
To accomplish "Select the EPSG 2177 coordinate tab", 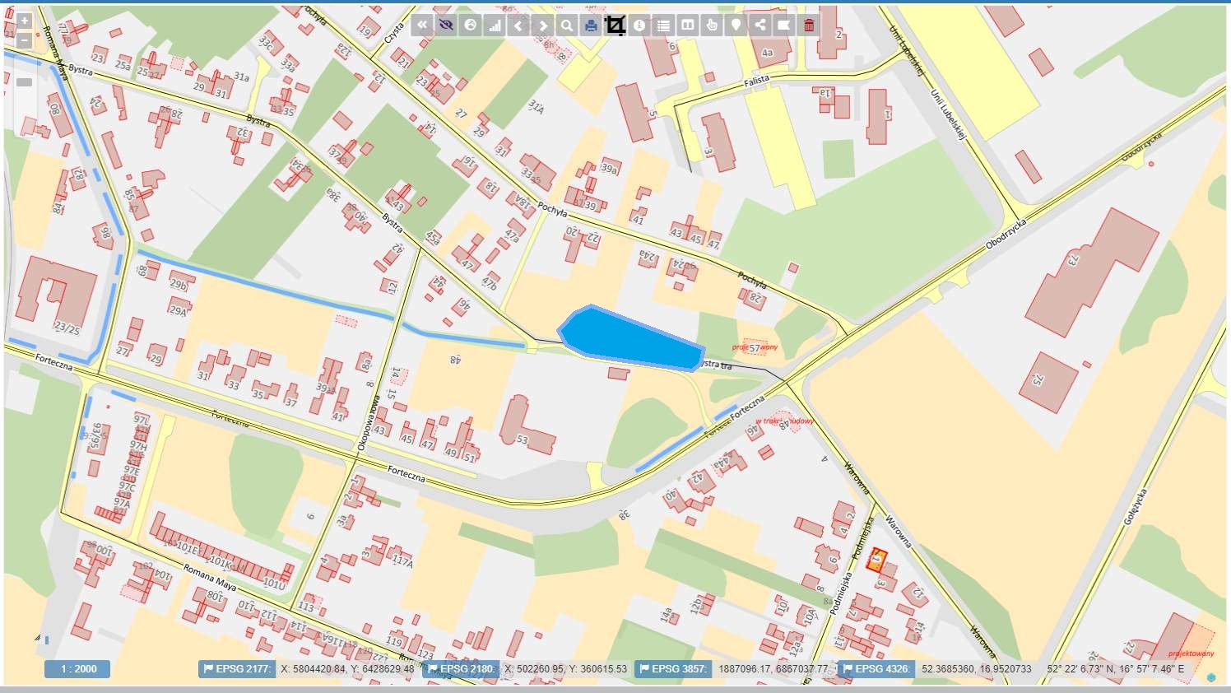I will click(237, 669).
